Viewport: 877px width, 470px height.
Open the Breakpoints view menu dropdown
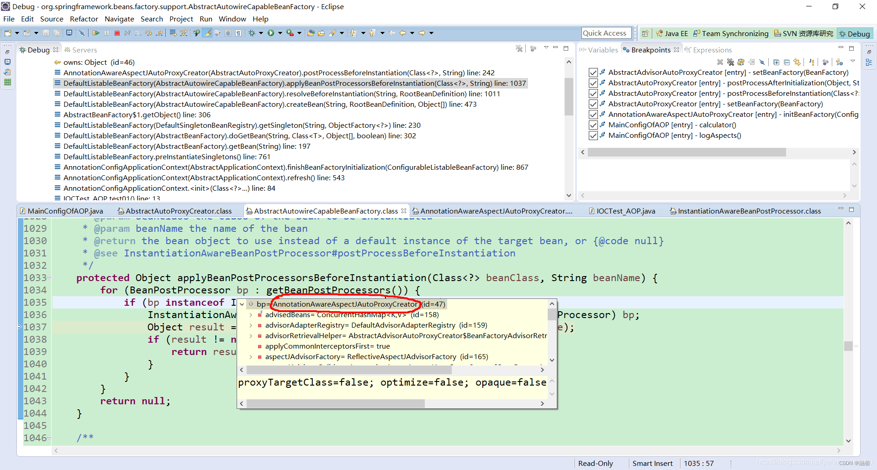click(x=852, y=61)
